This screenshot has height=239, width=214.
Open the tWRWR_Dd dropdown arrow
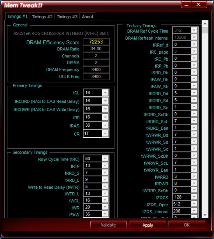[194, 134]
